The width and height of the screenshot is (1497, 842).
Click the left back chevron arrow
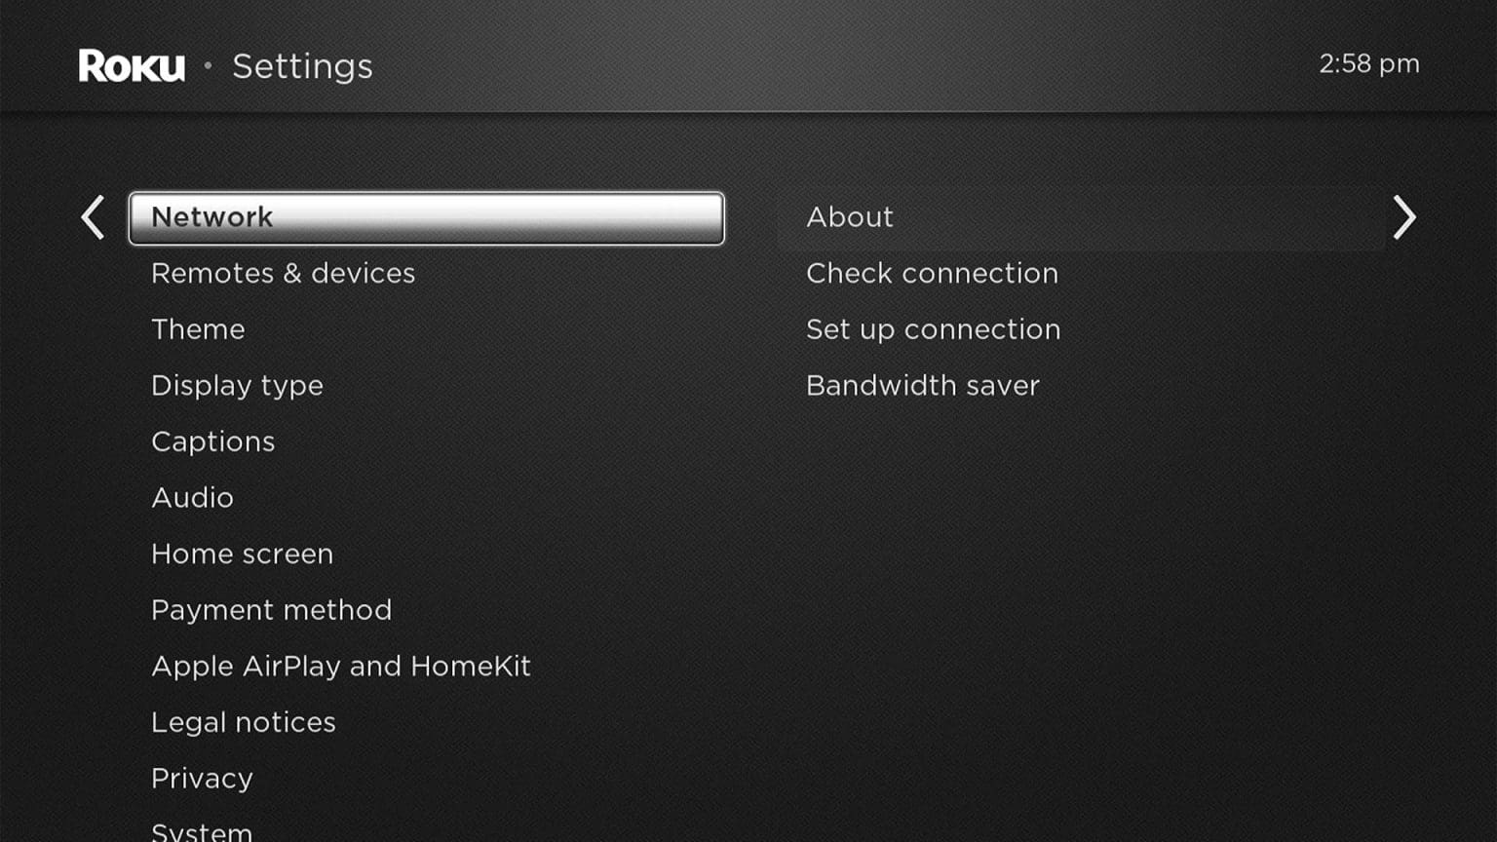click(x=93, y=216)
